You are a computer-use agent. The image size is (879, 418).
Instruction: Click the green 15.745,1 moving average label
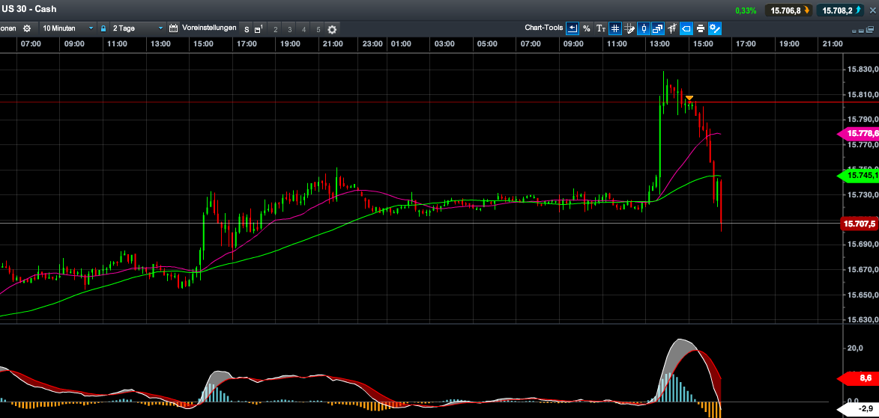tap(858, 176)
